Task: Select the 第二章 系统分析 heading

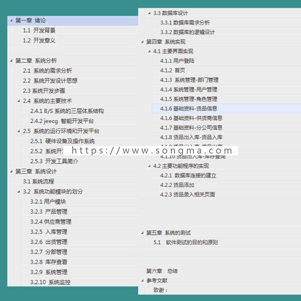Action: coord(36,61)
